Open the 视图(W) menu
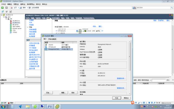174x109 pixels. [x=16, y=4]
